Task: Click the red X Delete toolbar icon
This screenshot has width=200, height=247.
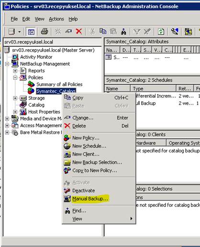Action: [79, 32]
